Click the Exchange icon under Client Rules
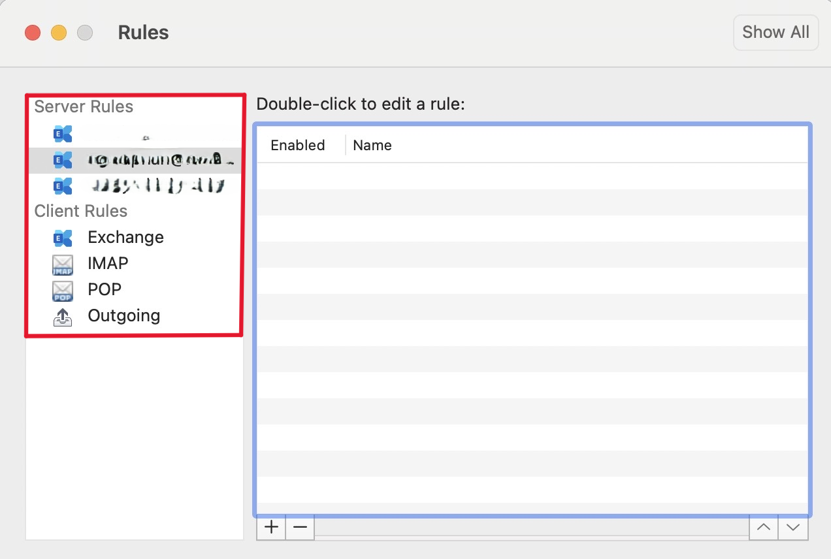Image resolution: width=831 pixels, height=559 pixels. [x=63, y=238]
